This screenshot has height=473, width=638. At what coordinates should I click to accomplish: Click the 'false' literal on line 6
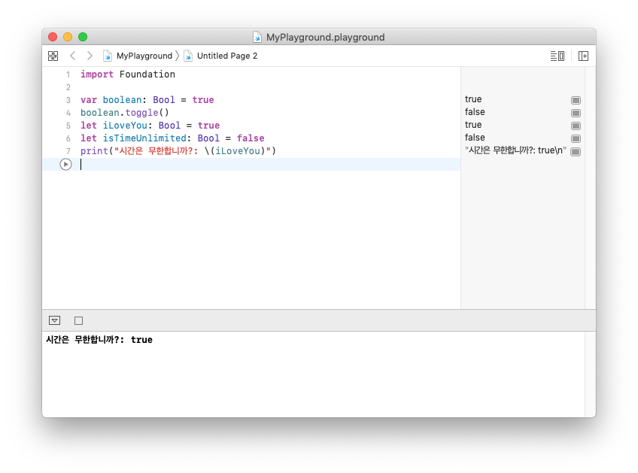point(251,138)
